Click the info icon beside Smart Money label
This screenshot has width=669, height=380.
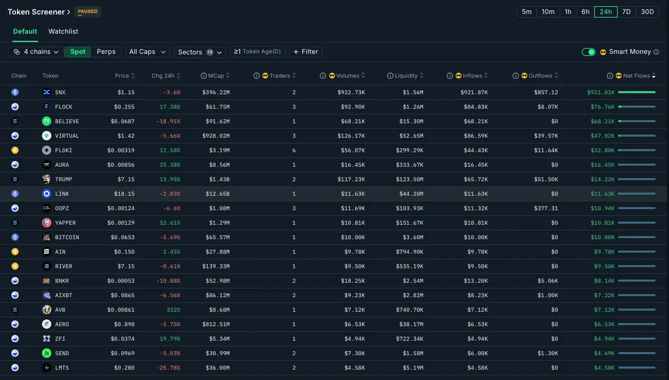(656, 52)
